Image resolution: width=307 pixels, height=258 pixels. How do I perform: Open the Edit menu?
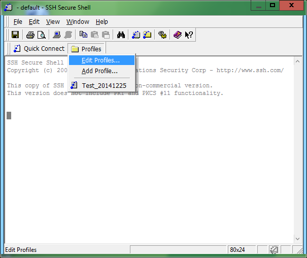(34, 21)
